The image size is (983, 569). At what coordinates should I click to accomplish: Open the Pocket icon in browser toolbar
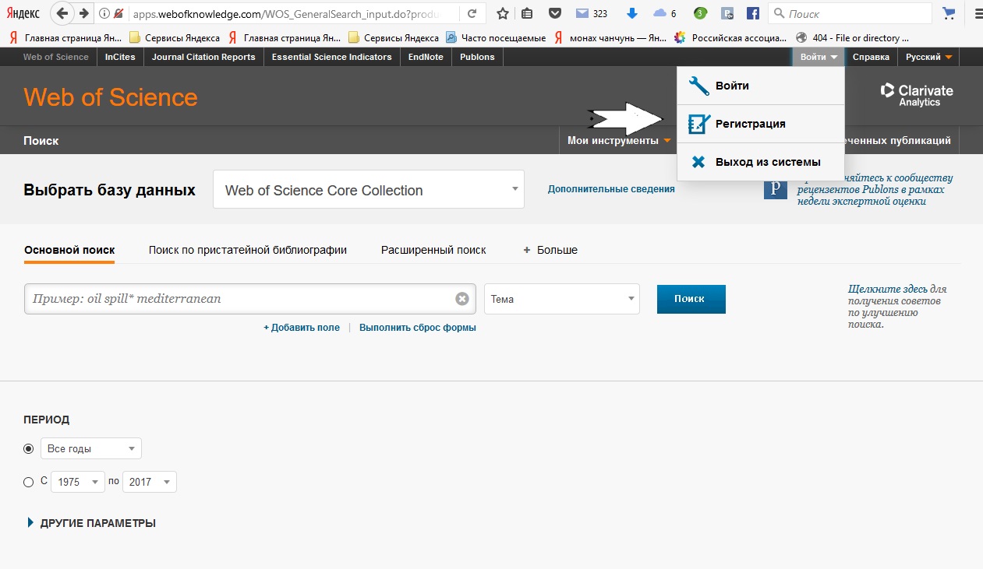(554, 13)
